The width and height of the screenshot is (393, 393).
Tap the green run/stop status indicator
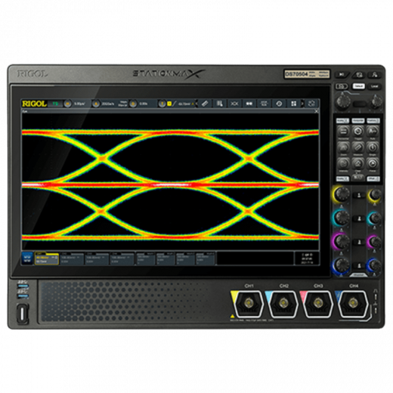click(x=55, y=104)
